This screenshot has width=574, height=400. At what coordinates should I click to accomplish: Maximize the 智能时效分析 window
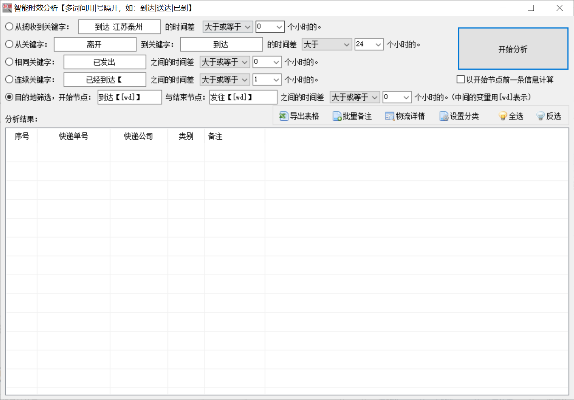pos(531,8)
